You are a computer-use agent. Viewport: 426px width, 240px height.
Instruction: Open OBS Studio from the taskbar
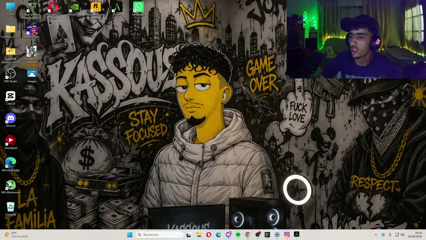click(x=258, y=235)
